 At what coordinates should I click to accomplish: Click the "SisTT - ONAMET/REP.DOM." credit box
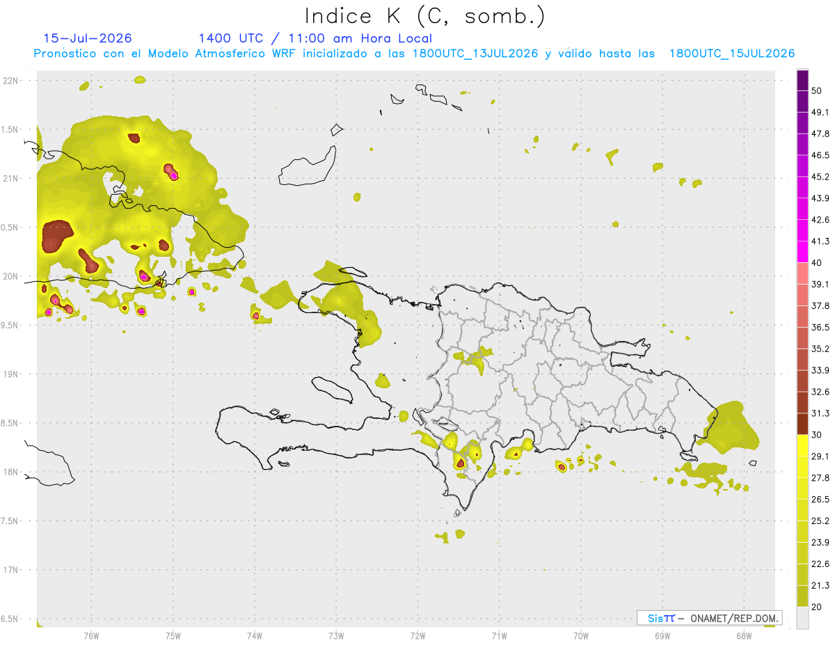coord(709,618)
